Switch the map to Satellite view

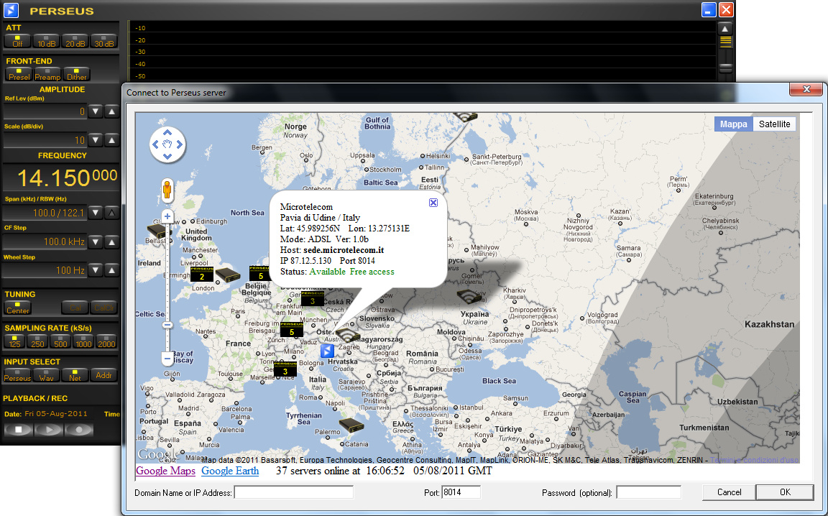click(x=775, y=124)
